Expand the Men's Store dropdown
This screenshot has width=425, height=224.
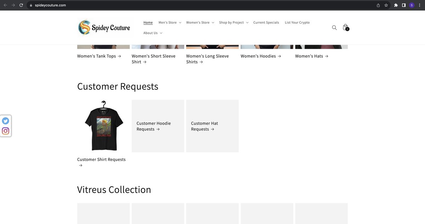[170, 23]
